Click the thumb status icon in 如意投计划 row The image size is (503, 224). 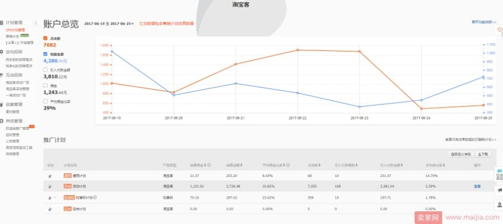coord(50,198)
